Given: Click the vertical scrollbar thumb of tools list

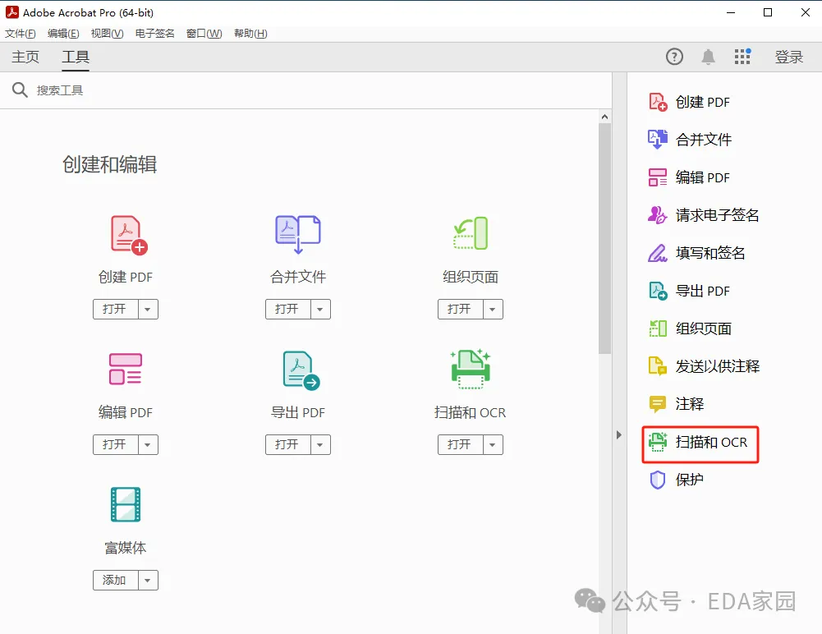Looking at the screenshot, I should click(605, 239).
